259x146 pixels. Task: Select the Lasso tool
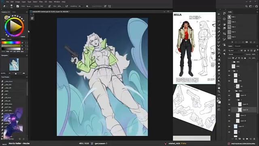pyautogui.click(x=219, y=21)
